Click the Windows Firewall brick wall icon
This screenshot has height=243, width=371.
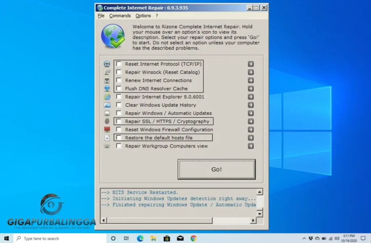107,129
